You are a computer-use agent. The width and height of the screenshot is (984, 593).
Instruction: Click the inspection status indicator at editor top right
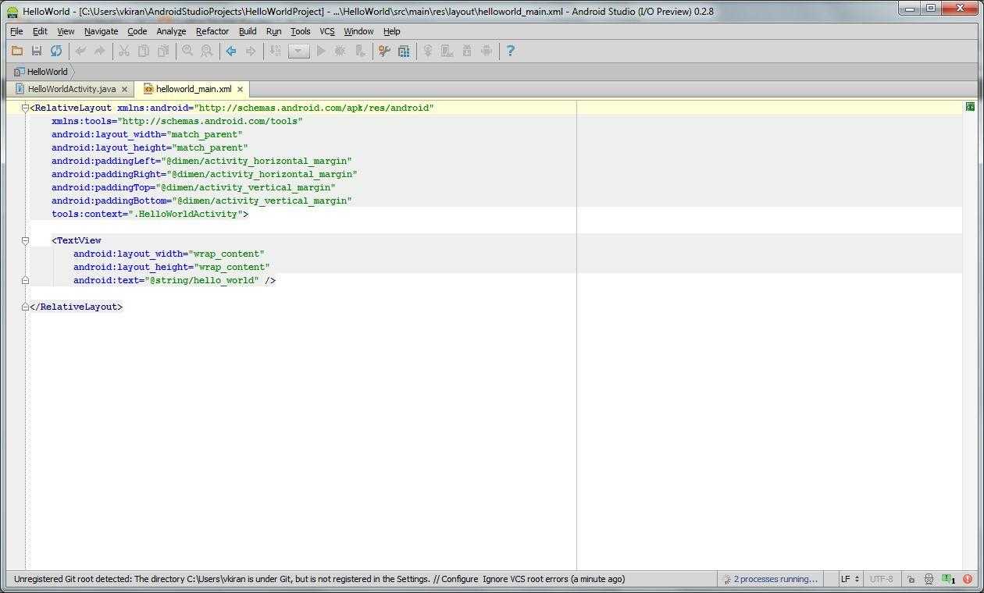(x=970, y=107)
